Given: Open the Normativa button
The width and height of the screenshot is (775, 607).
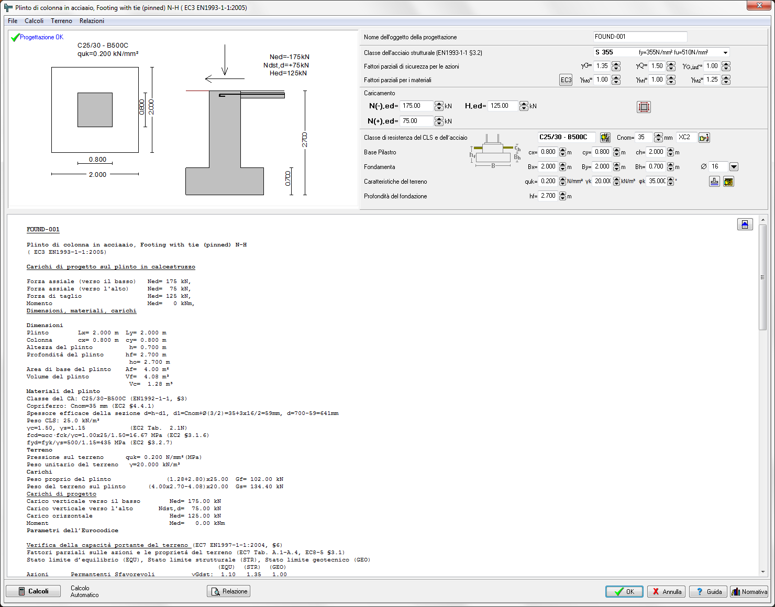Looking at the screenshot, I should tap(749, 592).
